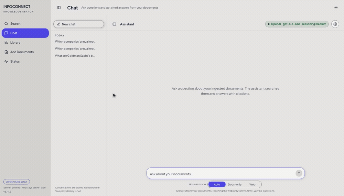Go to the Chat page label in sidebar
Image resolution: width=344 pixels, height=196 pixels.
coord(14,33)
